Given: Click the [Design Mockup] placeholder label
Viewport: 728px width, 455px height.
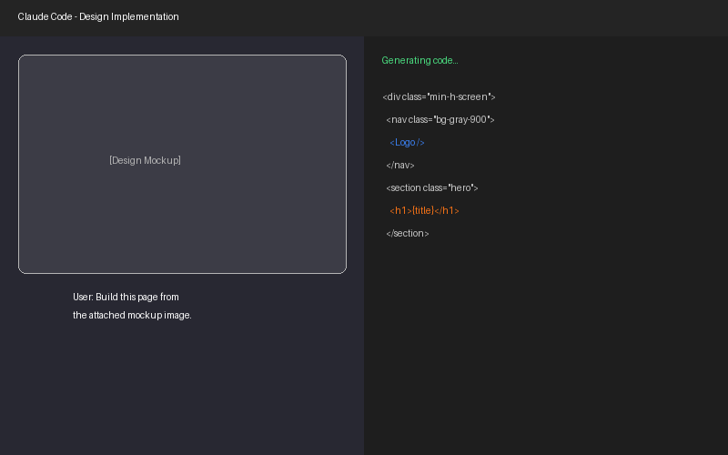Looking at the screenshot, I should click(x=145, y=161).
